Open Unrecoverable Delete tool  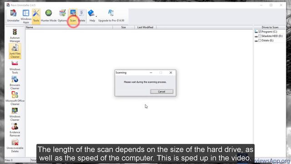coord(15,146)
